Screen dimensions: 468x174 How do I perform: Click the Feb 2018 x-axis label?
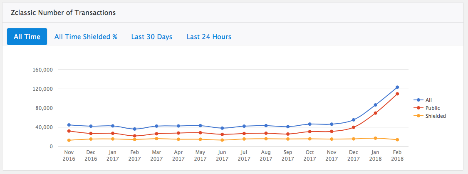397,156
